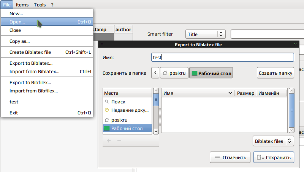Click Создать папку button
This screenshot has height=172, width=304.
pyautogui.click(x=275, y=73)
